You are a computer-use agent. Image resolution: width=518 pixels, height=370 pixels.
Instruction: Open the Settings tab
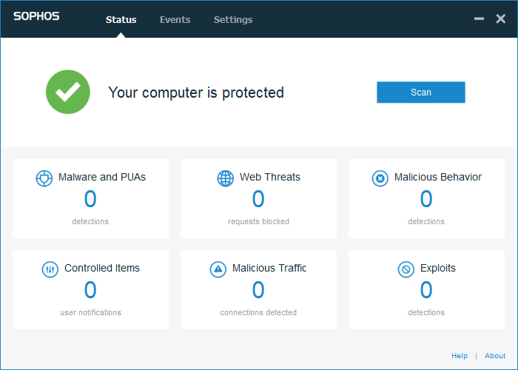pyautogui.click(x=233, y=20)
